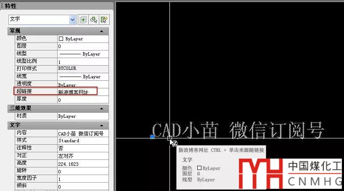
Task: Click the 超链接 property label
Action: click(x=24, y=91)
